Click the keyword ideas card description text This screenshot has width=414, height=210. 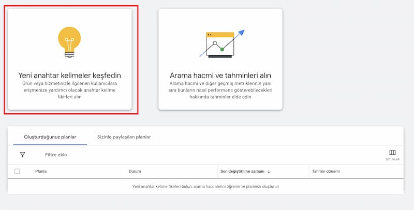tap(69, 89)
